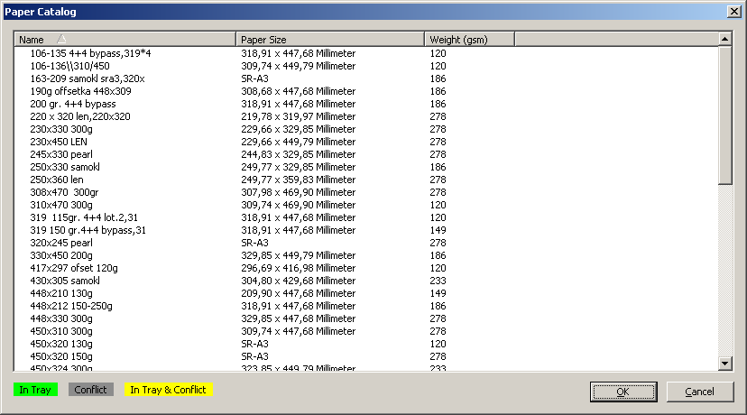The image size is (747, 415).
Task: Select paper '230x330 300g'
Action: click(61, 129)
